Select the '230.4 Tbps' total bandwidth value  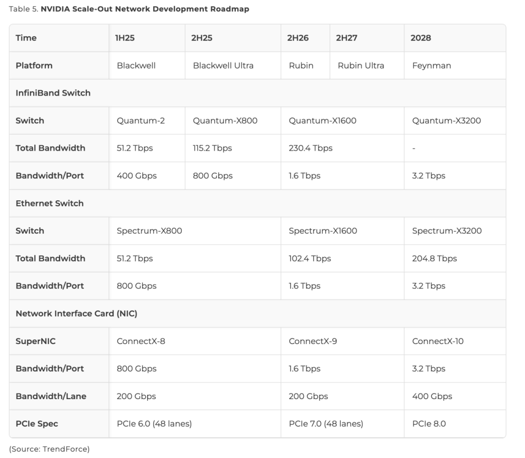click(x=310, y=148)
